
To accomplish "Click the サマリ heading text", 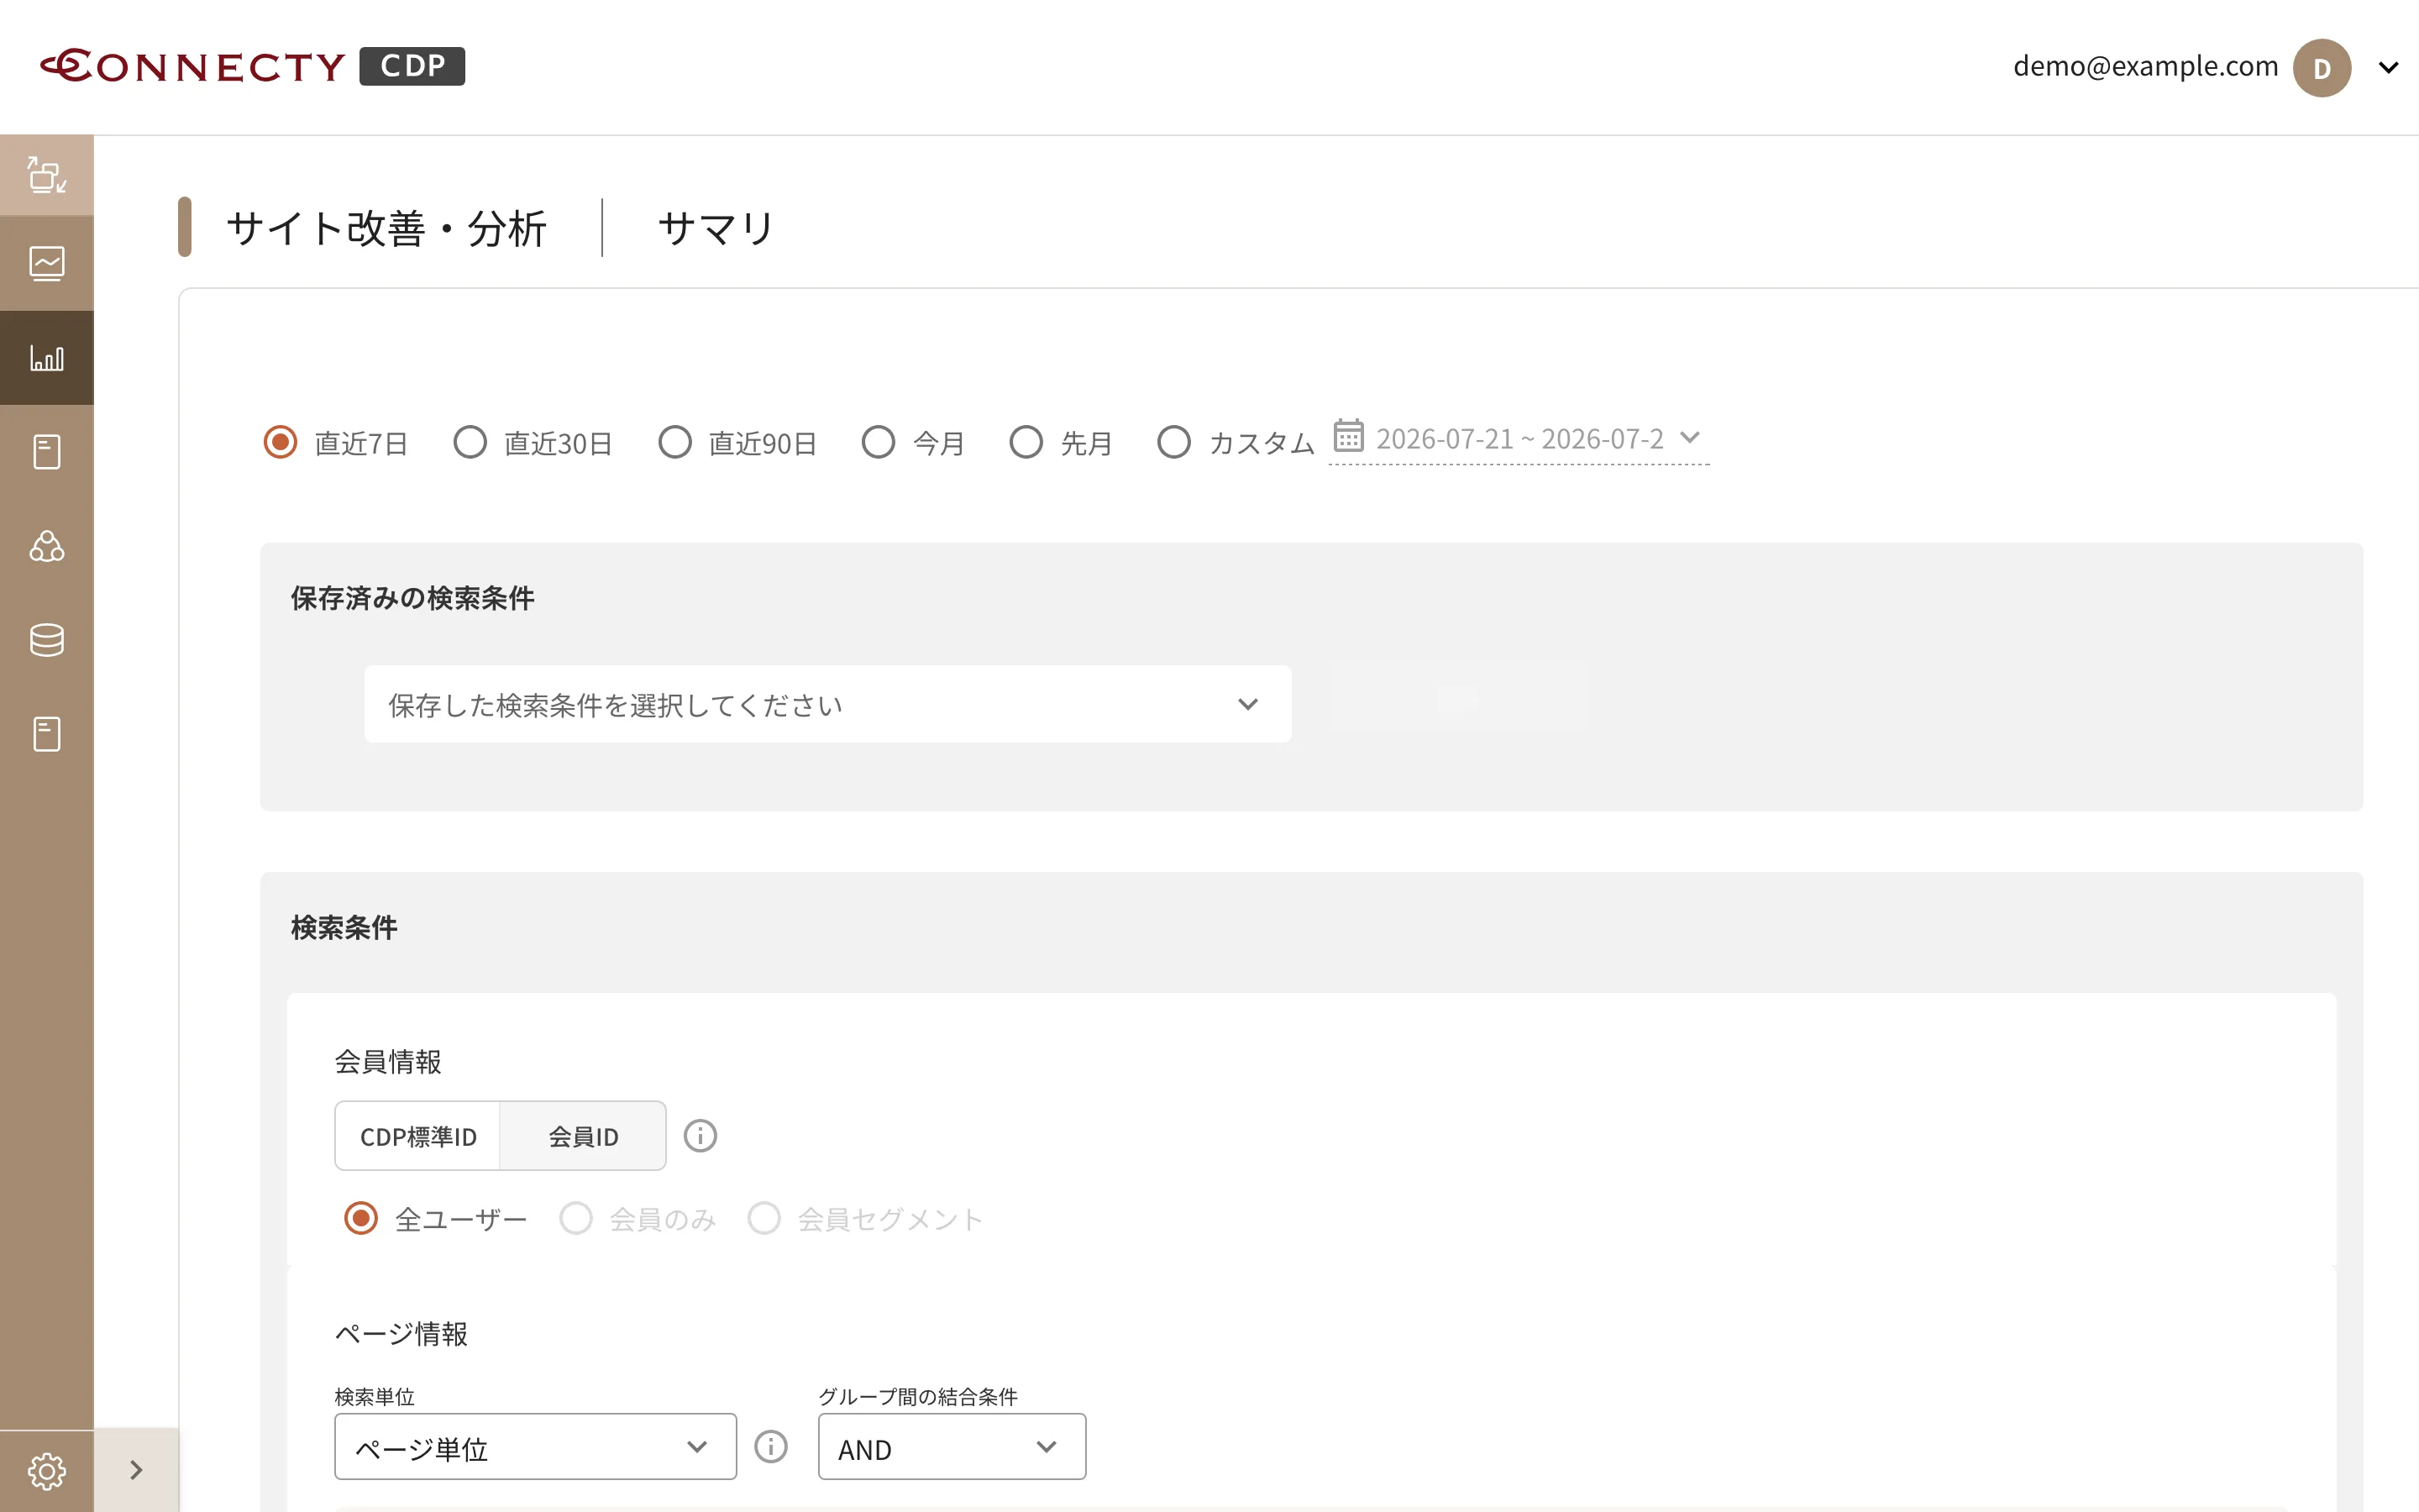I will pos(716,228).
